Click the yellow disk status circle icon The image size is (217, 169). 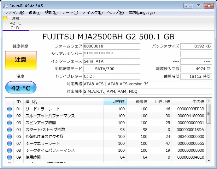coord(5,18)
